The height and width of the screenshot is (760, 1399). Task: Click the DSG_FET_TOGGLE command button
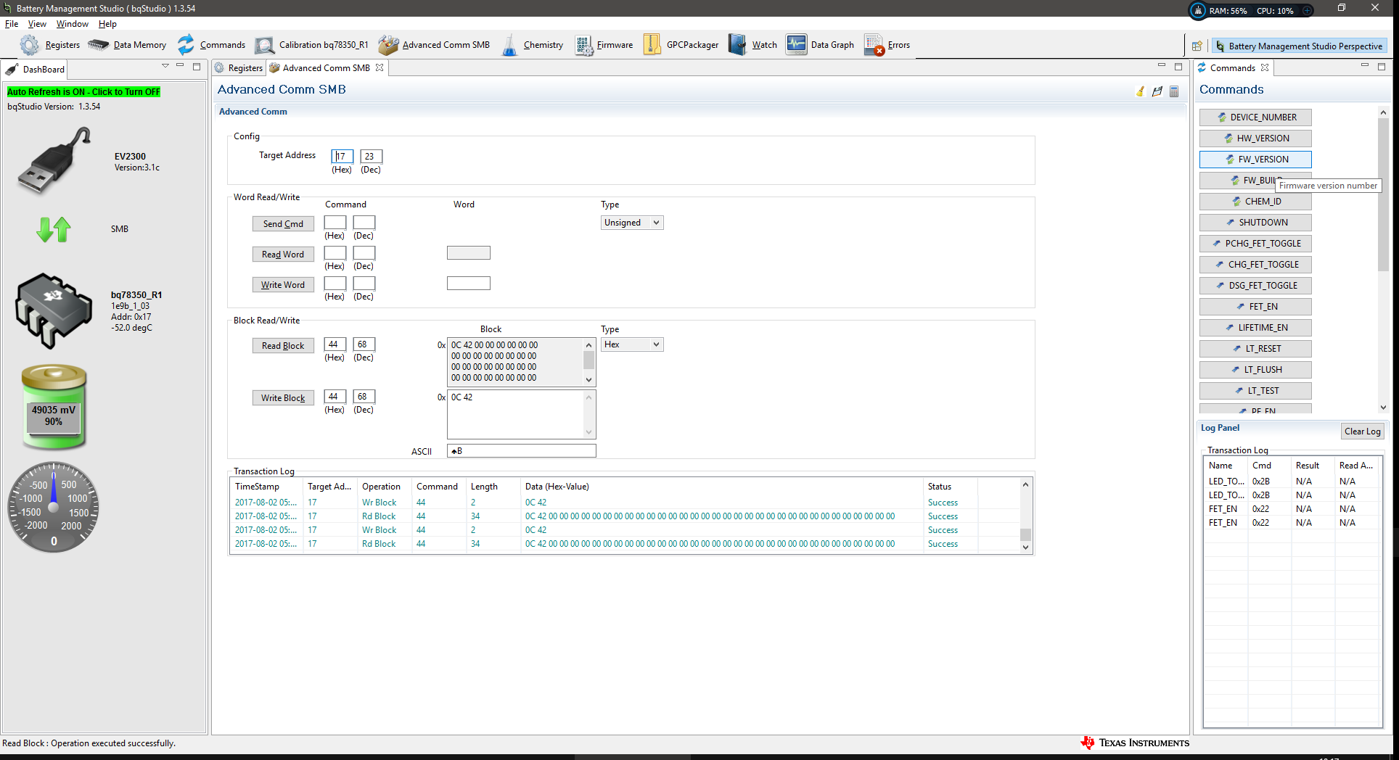pos(1255,286)
